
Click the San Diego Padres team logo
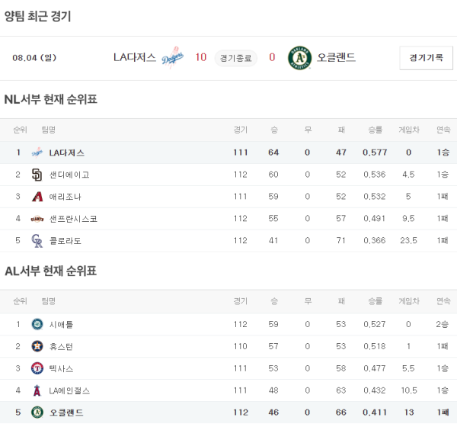[x=37, y=175]
